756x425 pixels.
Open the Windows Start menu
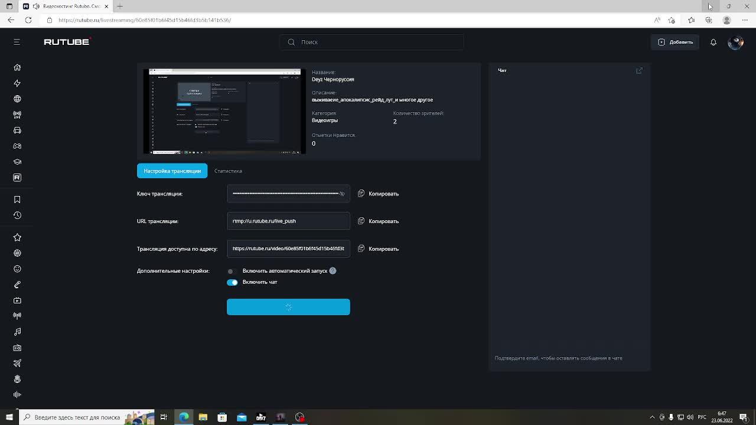(9, 417)
